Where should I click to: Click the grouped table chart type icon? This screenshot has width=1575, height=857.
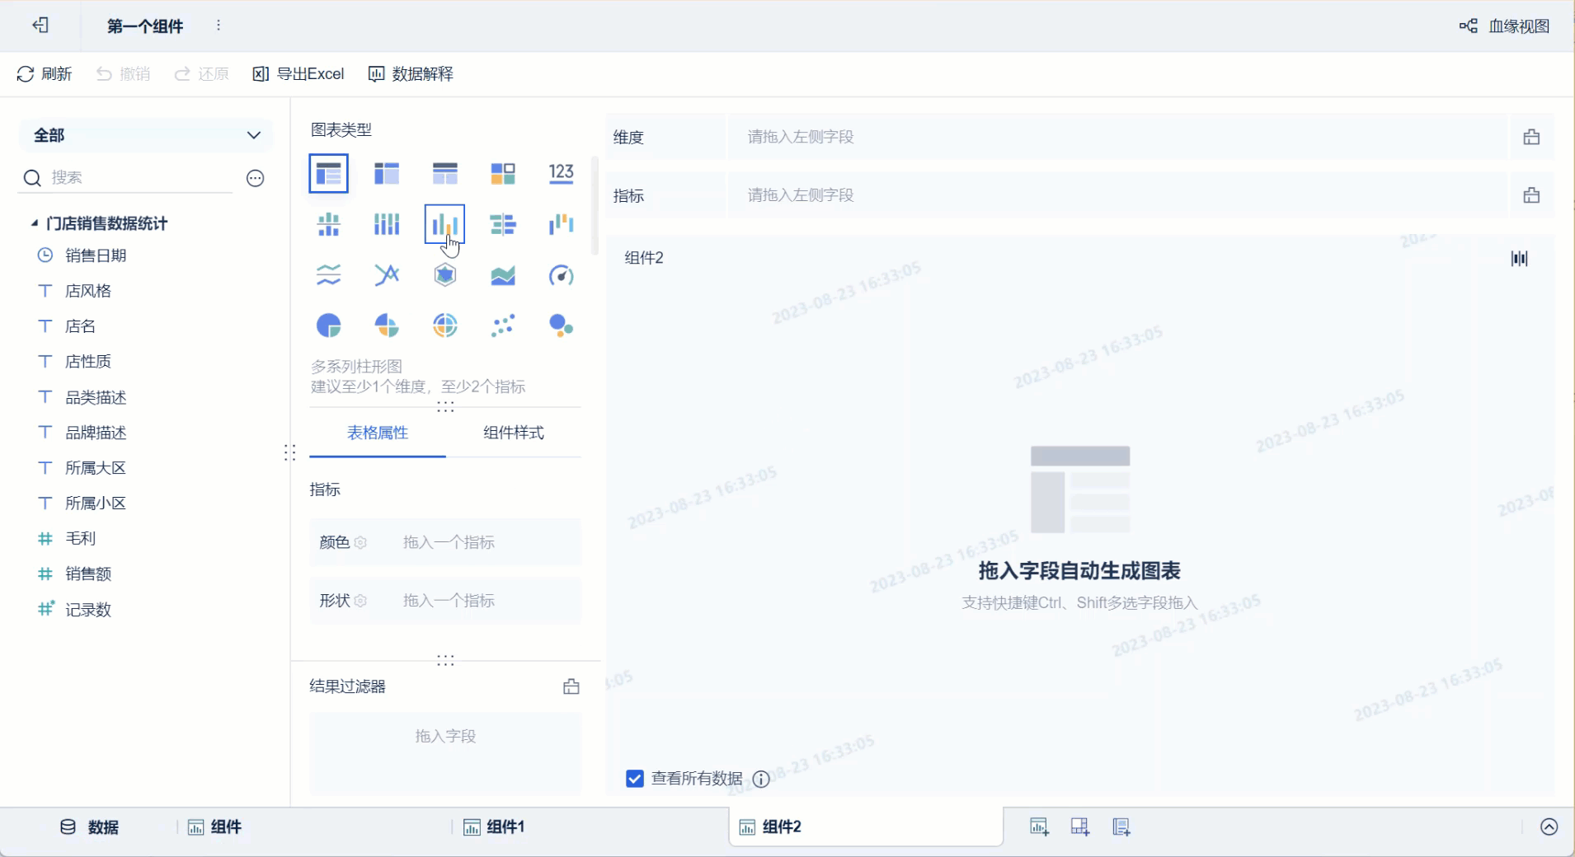(328, 173)
